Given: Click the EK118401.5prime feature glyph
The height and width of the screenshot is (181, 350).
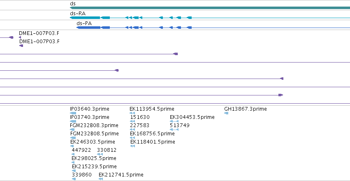Looking at the screenshot, I should click(132, 146).
